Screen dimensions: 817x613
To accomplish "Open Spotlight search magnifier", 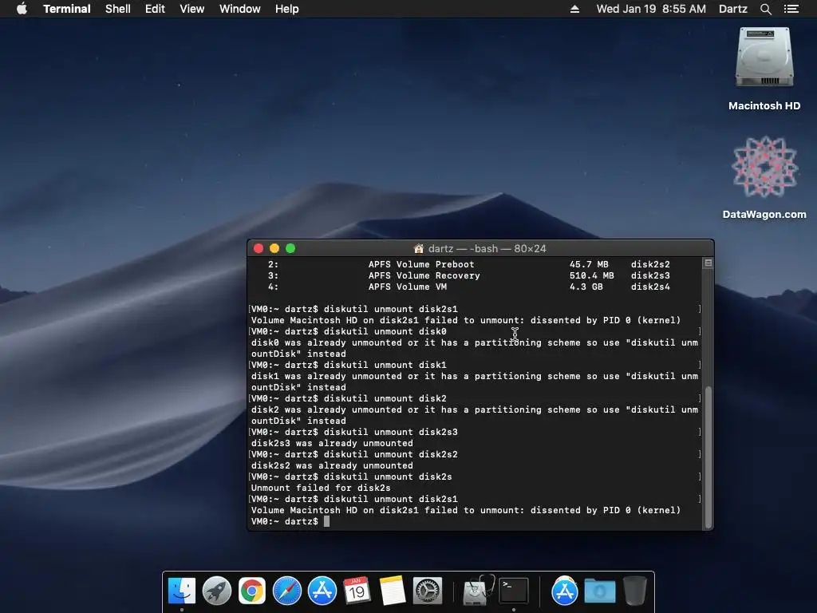I will [x=765, y=9].
